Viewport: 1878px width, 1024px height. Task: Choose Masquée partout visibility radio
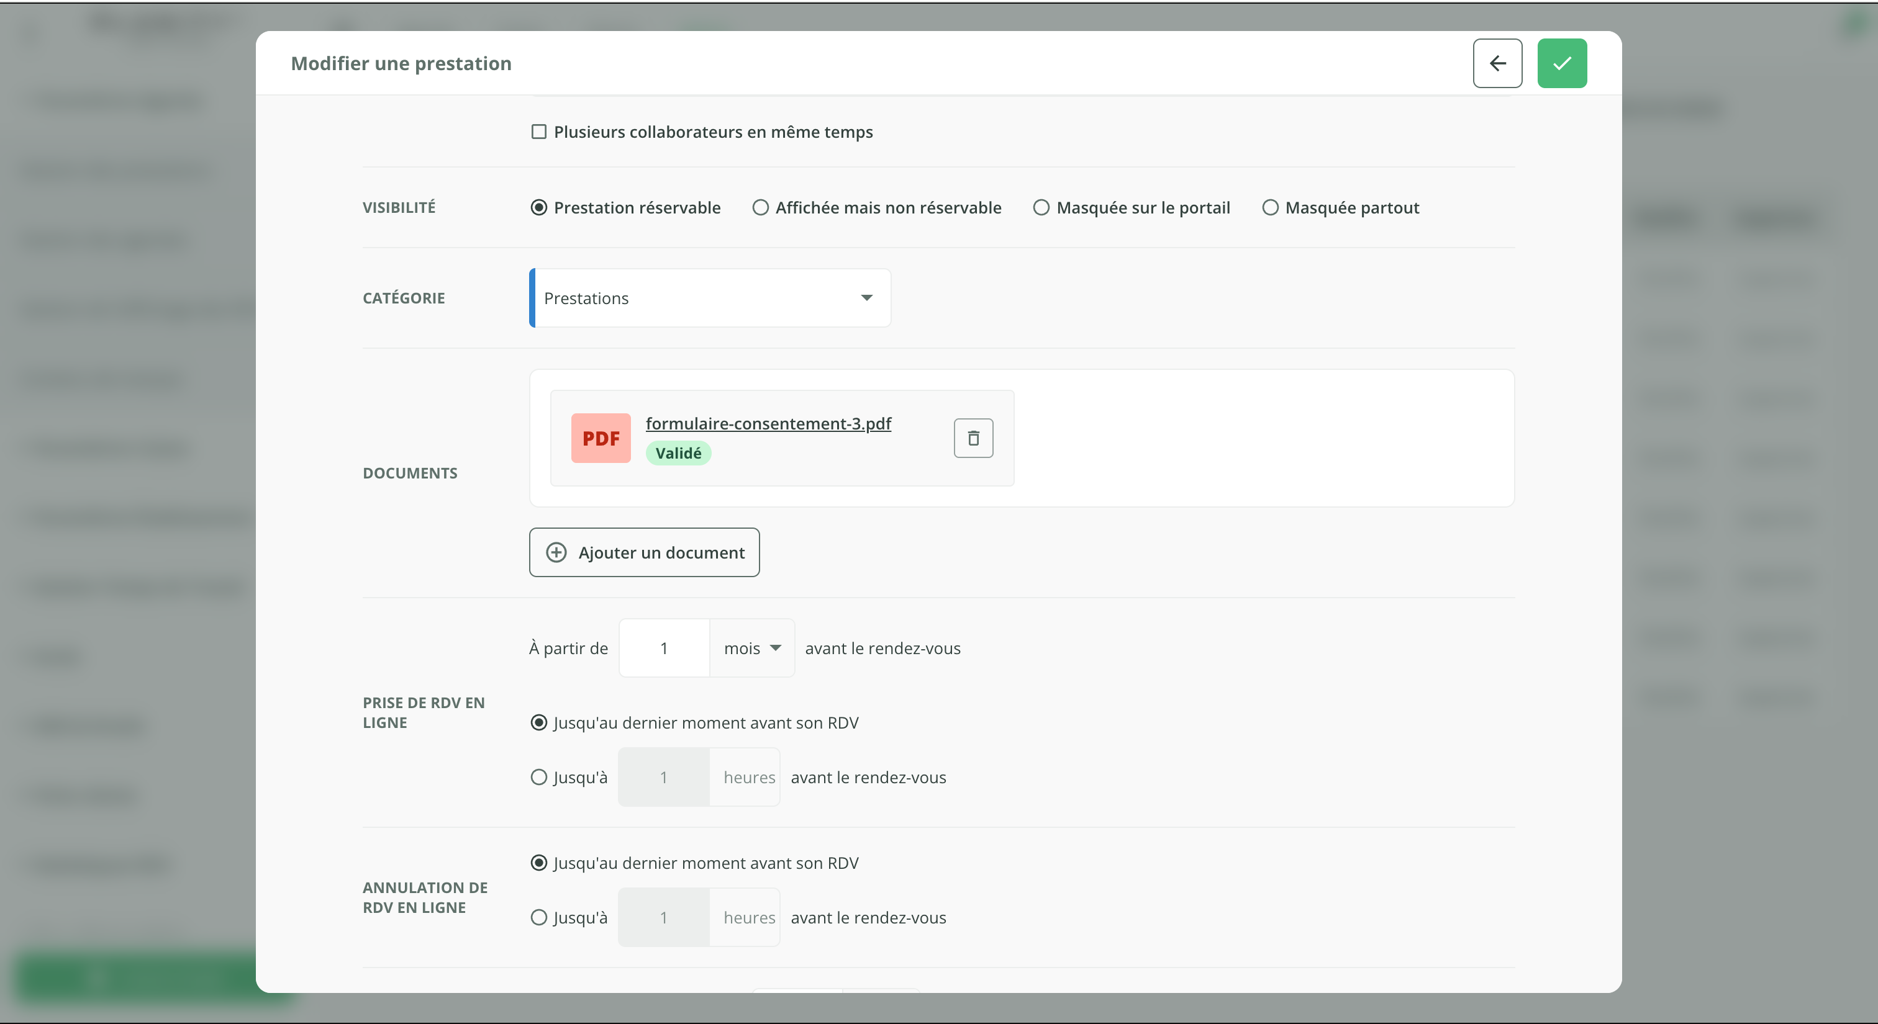pyautogui.click(x=1270, y=207)
